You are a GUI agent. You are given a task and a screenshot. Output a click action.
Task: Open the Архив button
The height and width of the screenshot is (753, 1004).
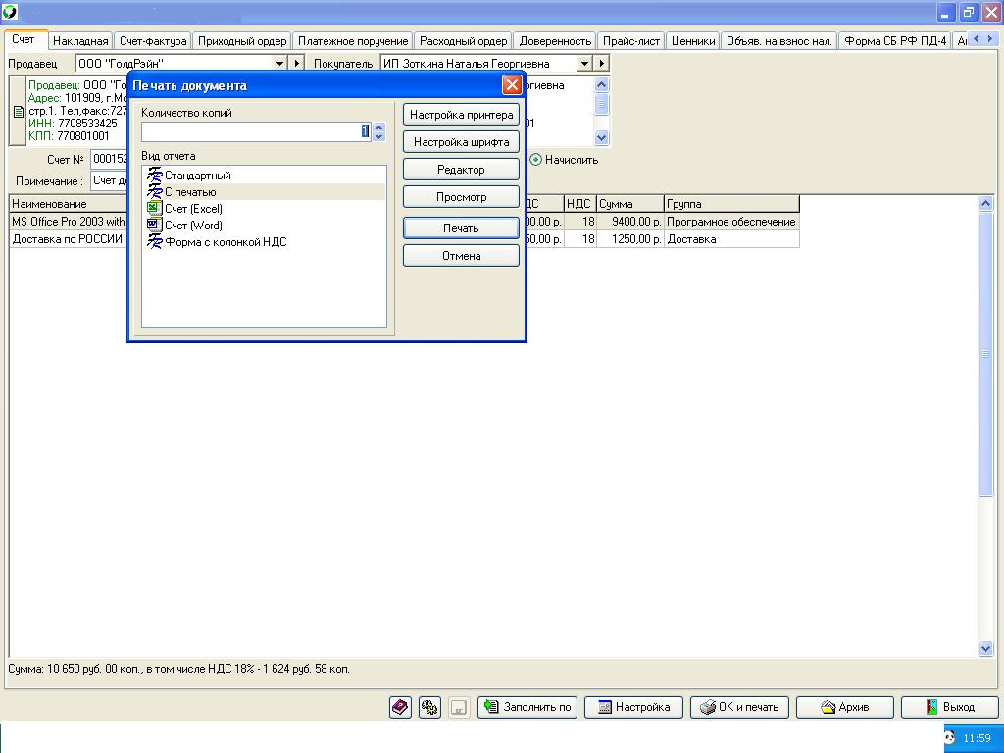click(x=844, y=707)
